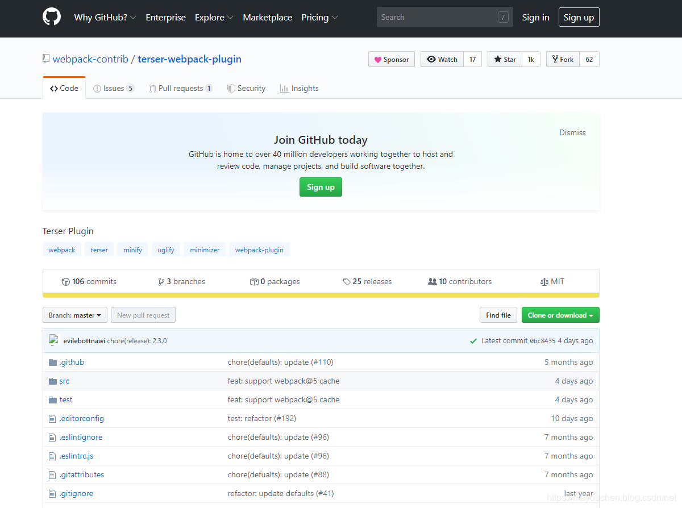Screen dimensions: 682x508
Task: Click the green check status icon
Action: (x=473, y=341)
